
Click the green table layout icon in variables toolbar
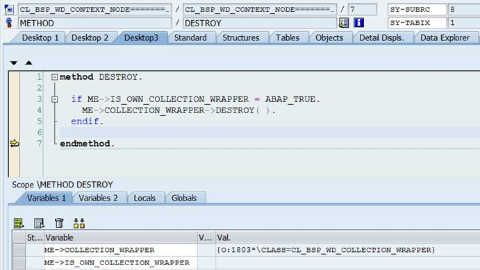click(19, 223)
